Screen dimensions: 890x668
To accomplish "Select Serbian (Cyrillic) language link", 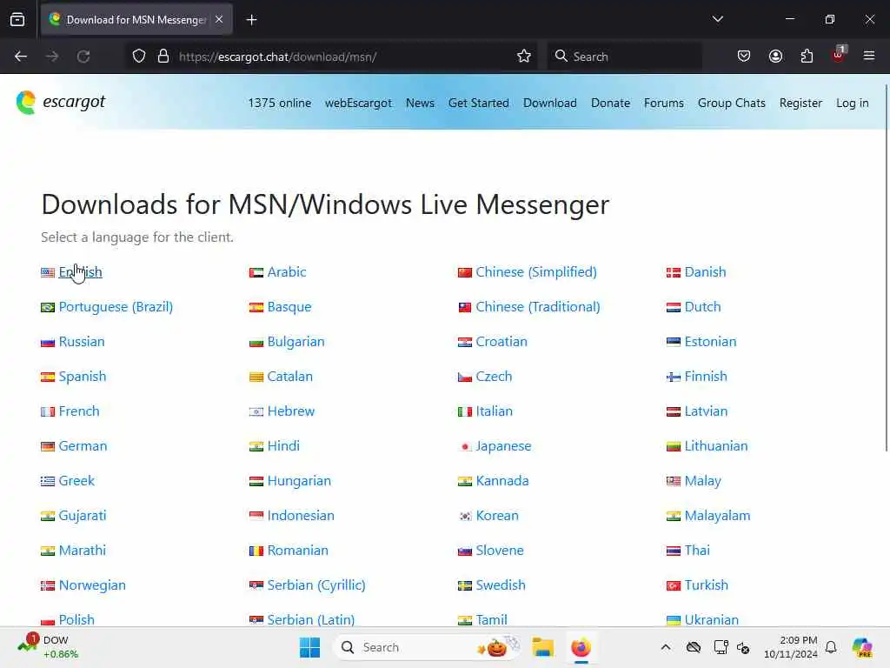I will pyautogui.click(x=316, y=585).
